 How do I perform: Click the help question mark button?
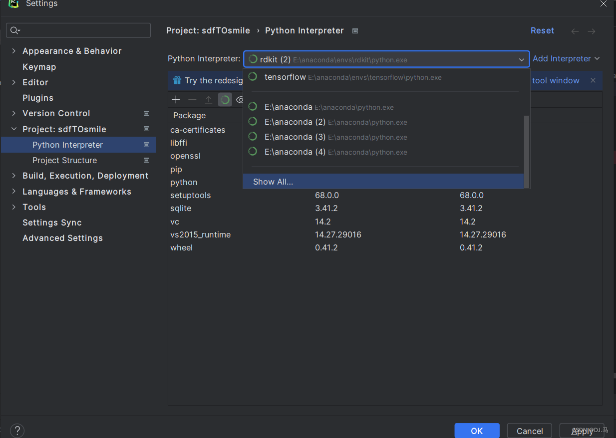17,431
